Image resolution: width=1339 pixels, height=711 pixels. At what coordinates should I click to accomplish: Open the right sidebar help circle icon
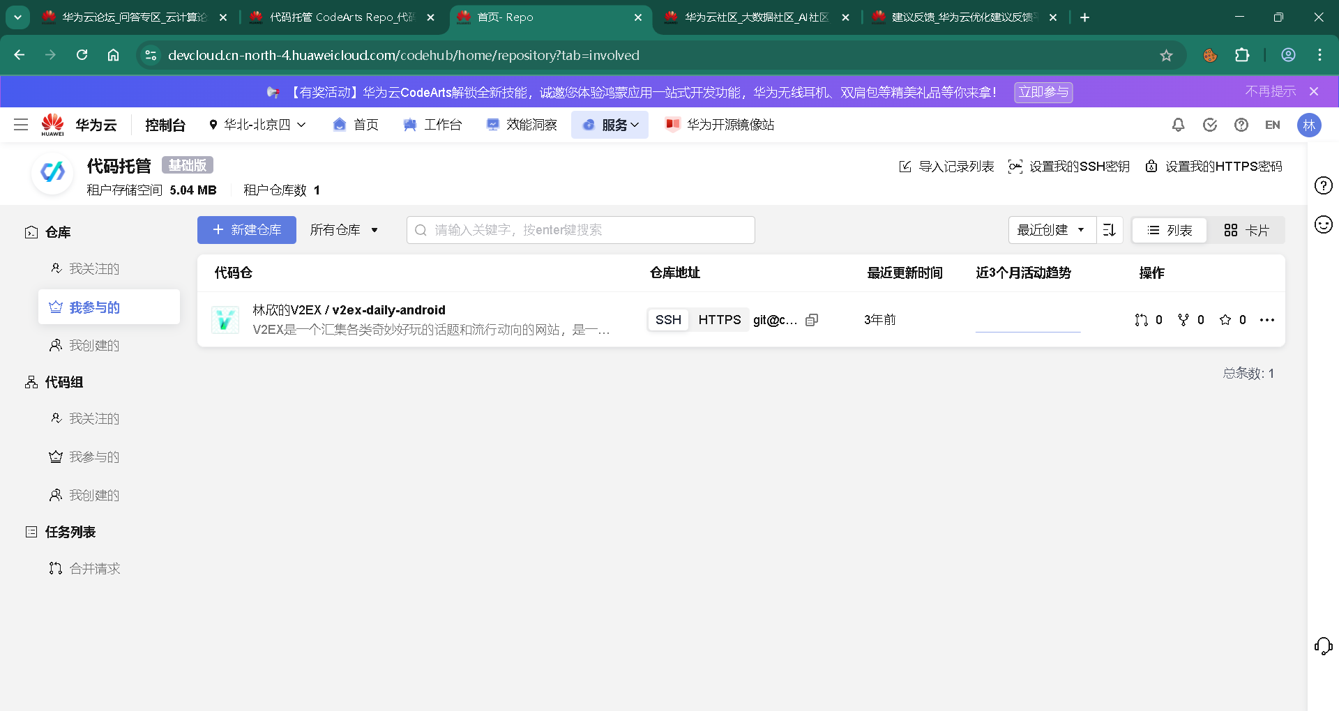coord(1323,185)
